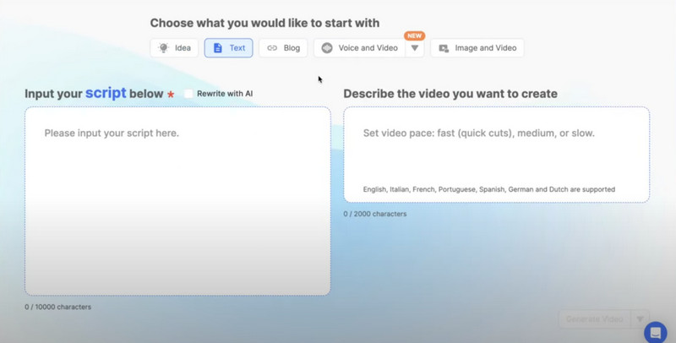Screen dimensions: 676x343
Task: Choose the Voice and Video option label
Action: click(368, 48)
